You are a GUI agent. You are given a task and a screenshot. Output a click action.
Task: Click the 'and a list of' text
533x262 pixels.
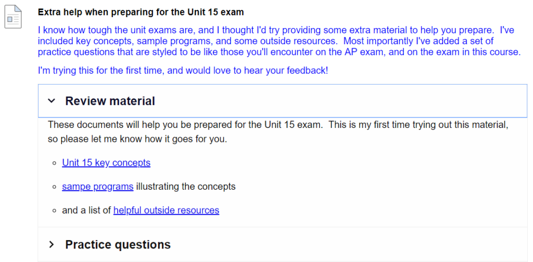coord(86,210)
